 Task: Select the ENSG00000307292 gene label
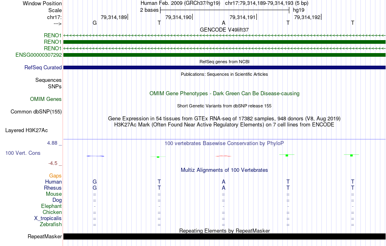click(39, 55)
